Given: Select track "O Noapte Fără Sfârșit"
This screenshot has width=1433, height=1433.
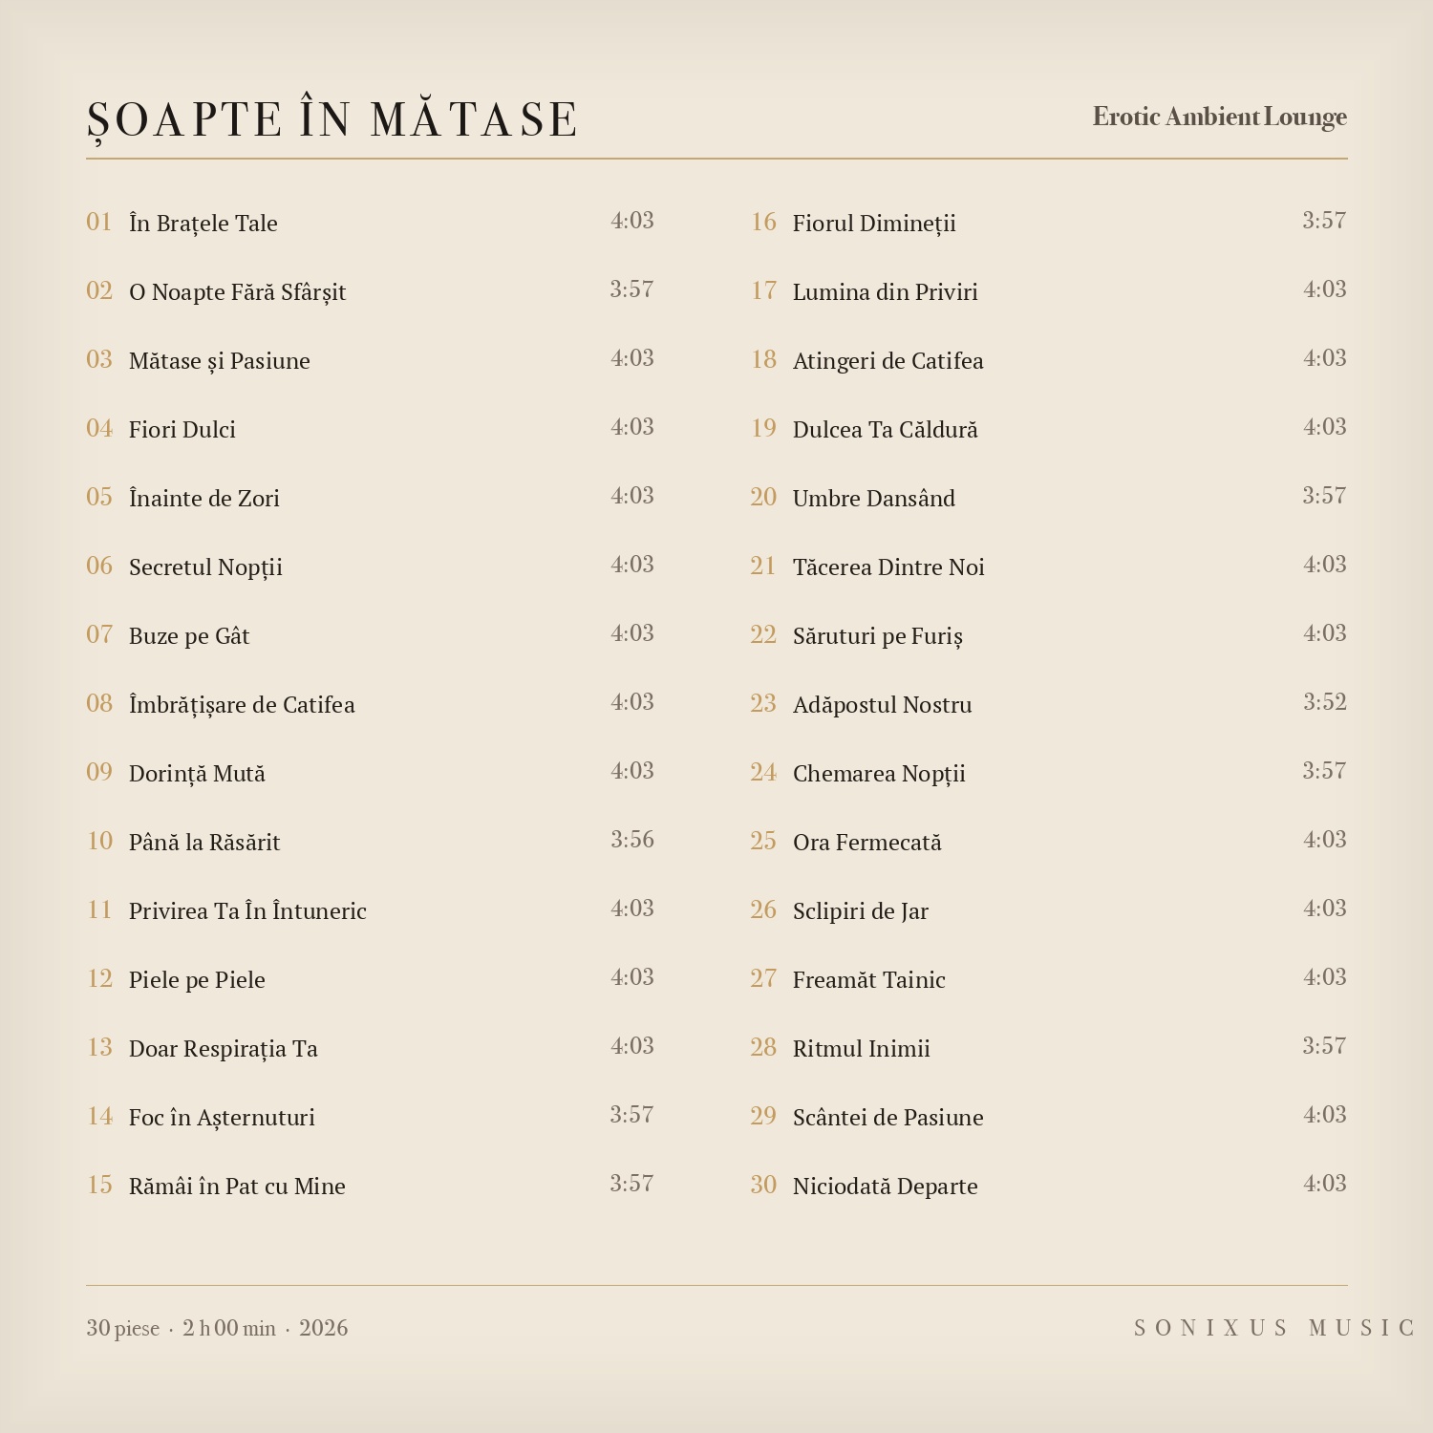Looking at the screenshot, I should tap(237, 291).
